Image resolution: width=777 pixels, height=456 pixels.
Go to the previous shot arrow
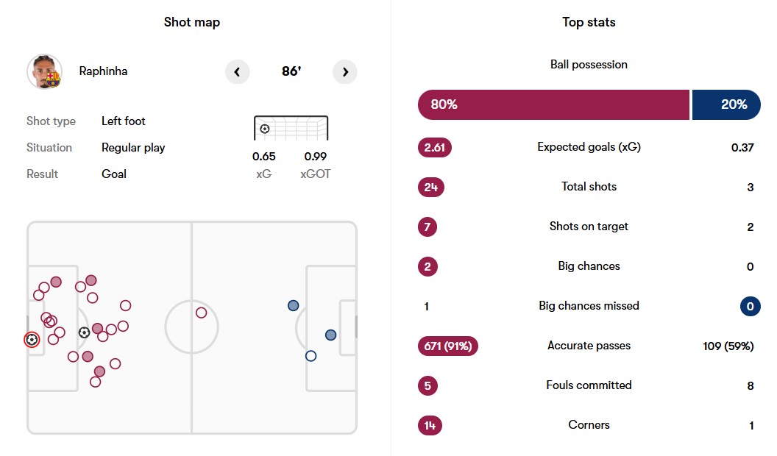click(237, 72)
